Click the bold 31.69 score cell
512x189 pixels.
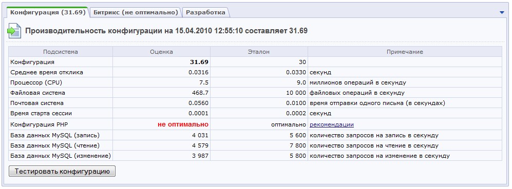161,62
